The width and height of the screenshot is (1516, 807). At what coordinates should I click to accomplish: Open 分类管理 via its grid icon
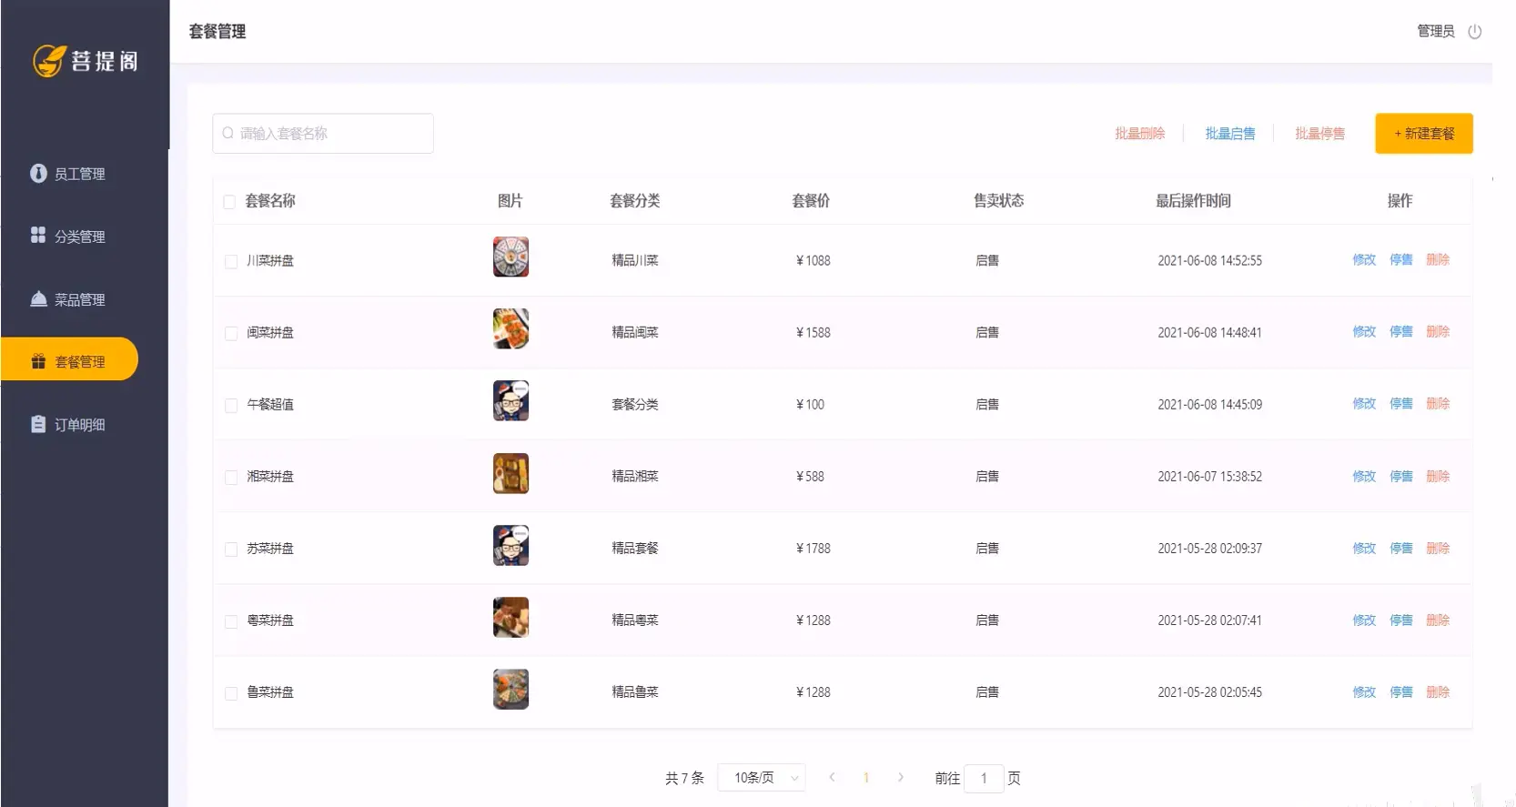pyautogui.click(x=38, y=235)
